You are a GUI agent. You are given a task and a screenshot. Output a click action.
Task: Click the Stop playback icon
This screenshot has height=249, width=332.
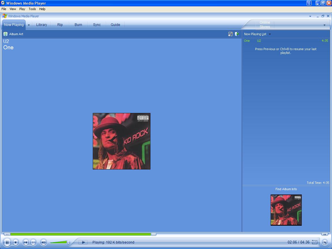16,242
